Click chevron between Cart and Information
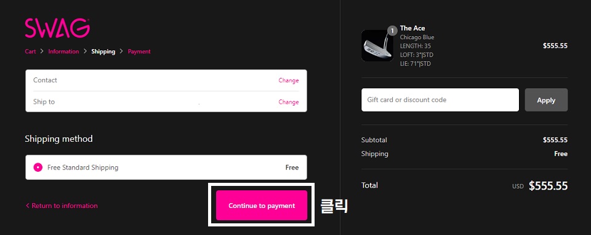Viewport: 591px width, 235px height. point(42,52)
